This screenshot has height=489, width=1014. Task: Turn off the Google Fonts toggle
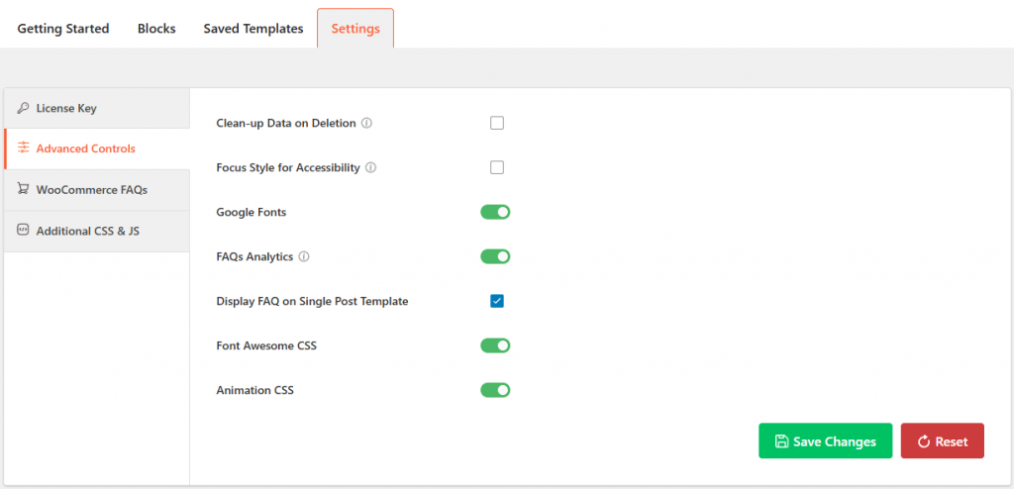(x=495, y=212)
